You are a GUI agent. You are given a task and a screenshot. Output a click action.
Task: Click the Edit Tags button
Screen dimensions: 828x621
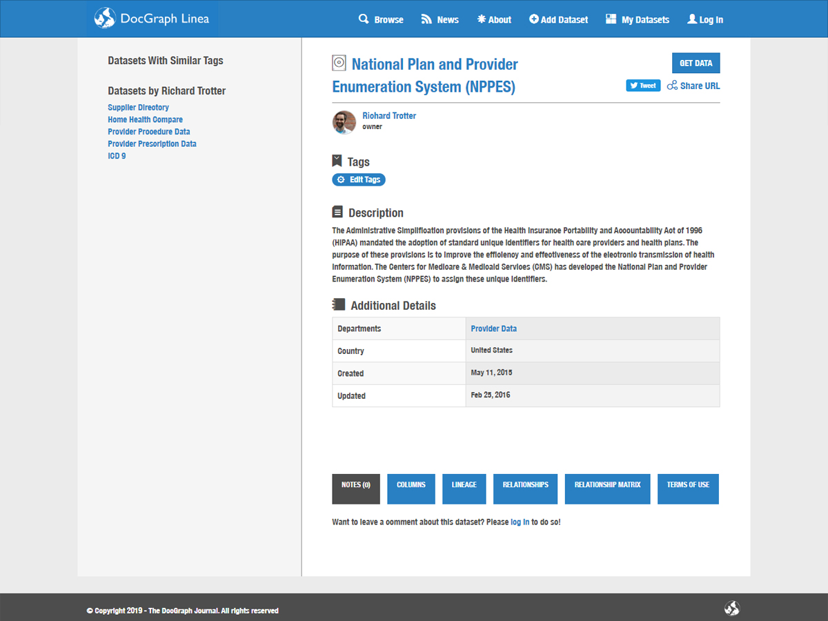pyautogui.click(x=359, y=179)
